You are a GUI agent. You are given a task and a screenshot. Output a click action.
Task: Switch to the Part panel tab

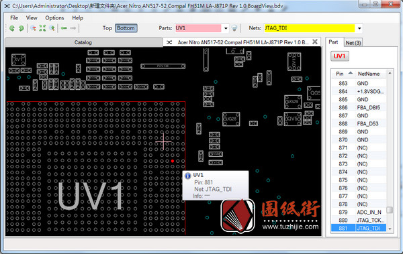pos(333,42)
